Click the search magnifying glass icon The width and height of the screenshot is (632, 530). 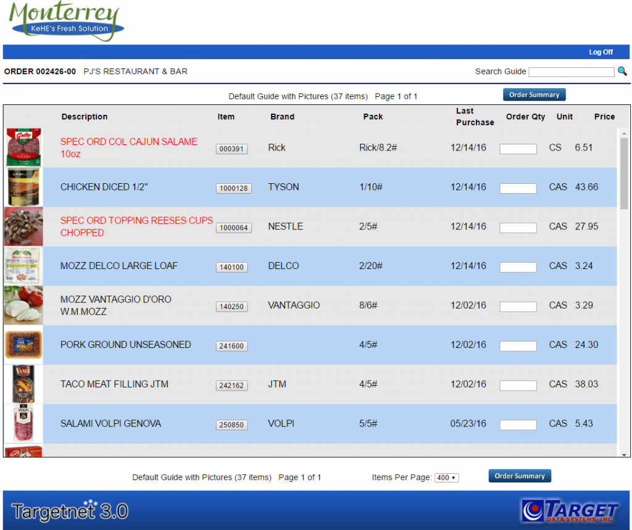pos(622,71)
